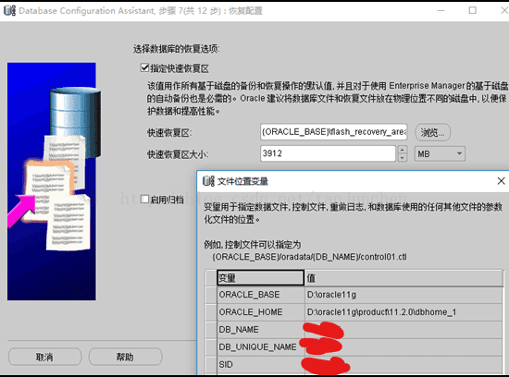
Task: Minimize the Database Configuration Assistant window
Action: pos(441,10)
